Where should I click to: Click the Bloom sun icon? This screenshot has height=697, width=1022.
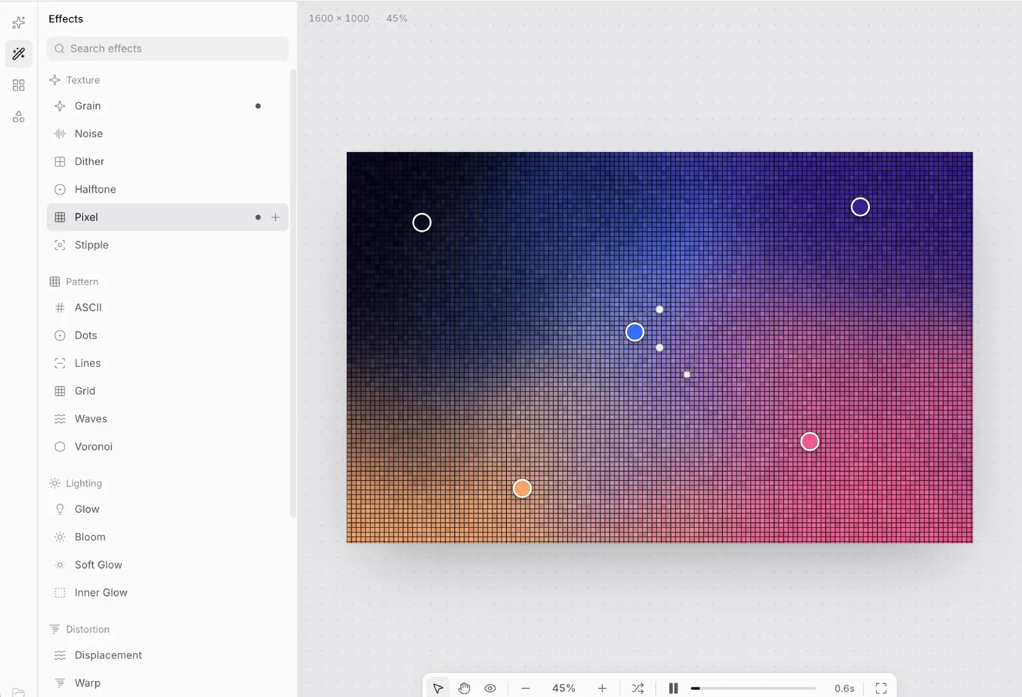60,537
